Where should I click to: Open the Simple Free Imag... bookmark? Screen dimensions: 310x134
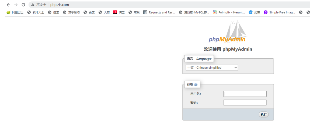click(279, 12)
